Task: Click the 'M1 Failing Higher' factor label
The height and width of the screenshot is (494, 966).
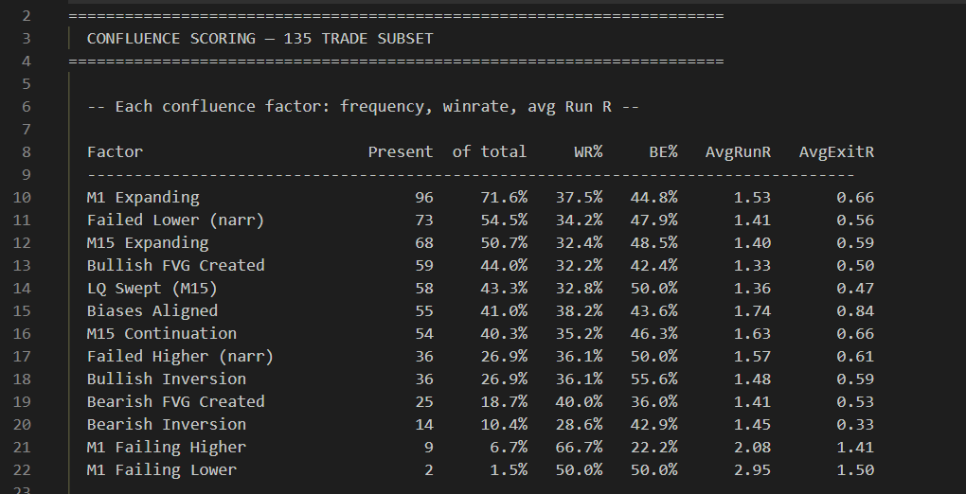Action: tap(167, 448)
